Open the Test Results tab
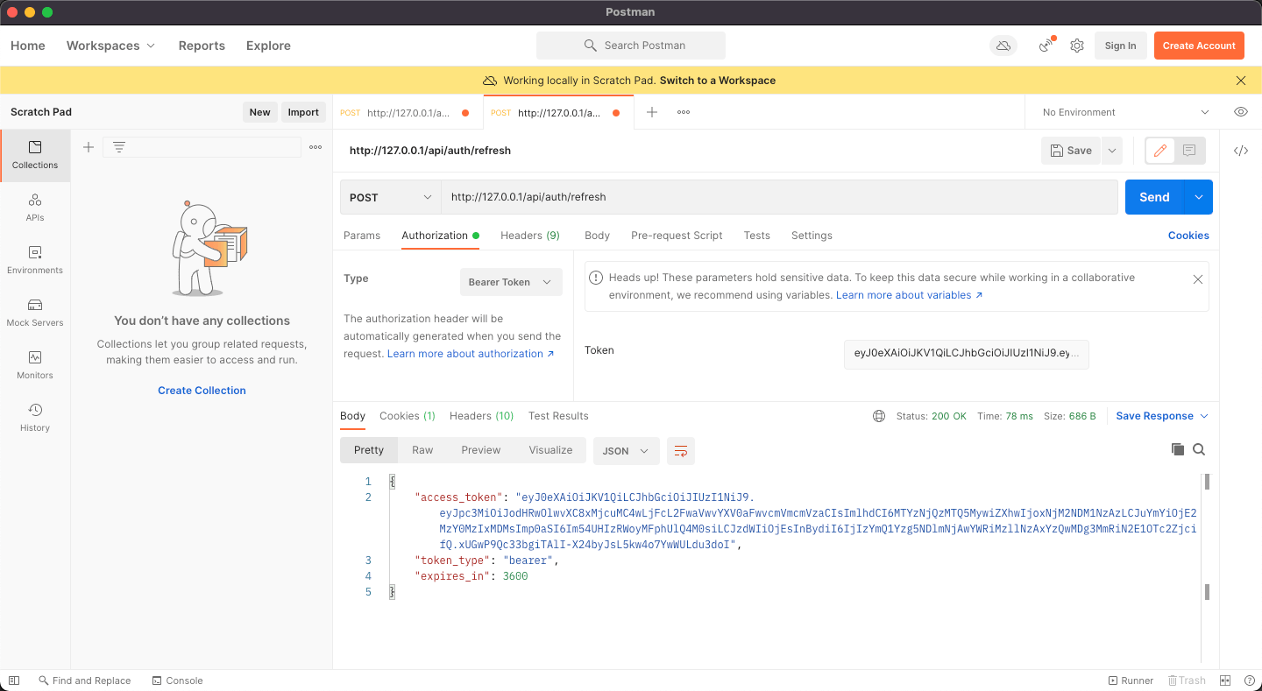This screenshot has height=691, width=1262. click(x=558, y=416)
